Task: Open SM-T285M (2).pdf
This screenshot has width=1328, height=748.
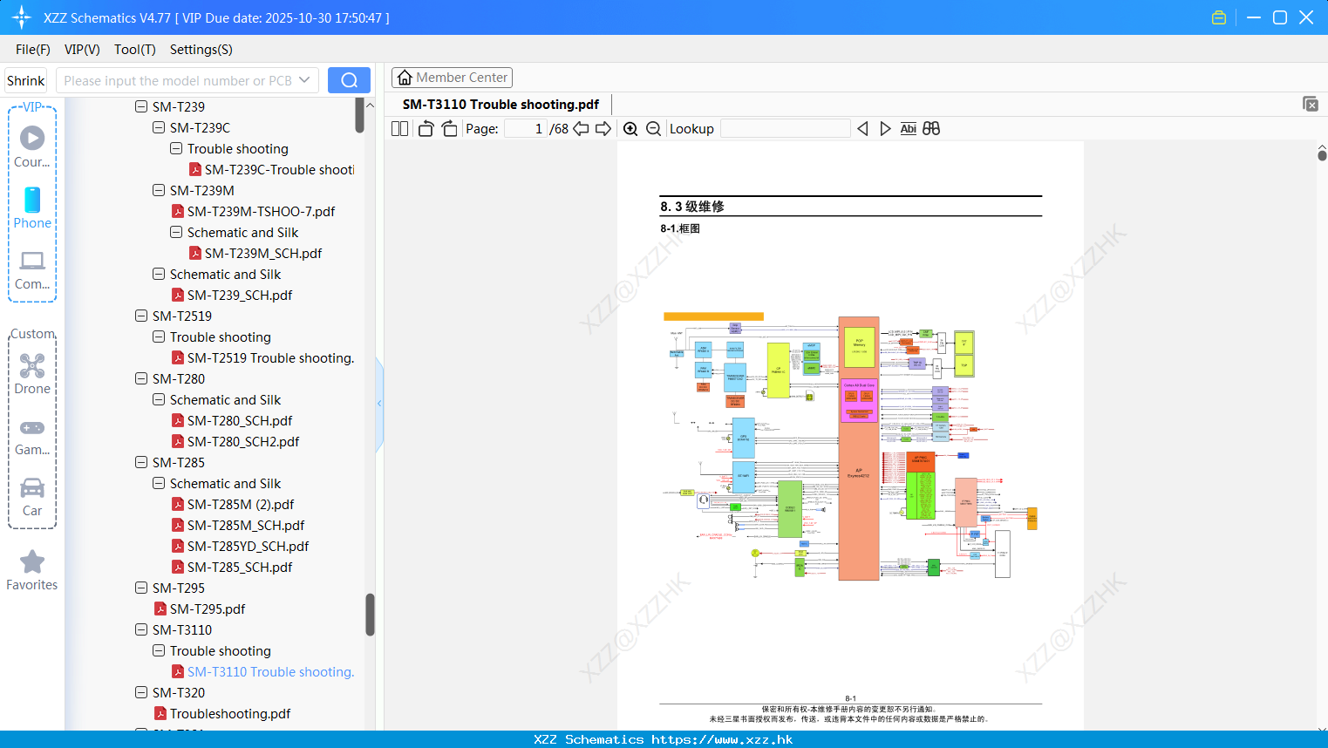Action: pos(233,505)
